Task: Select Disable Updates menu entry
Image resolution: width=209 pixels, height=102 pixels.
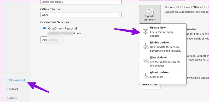Action: [163, 46]
